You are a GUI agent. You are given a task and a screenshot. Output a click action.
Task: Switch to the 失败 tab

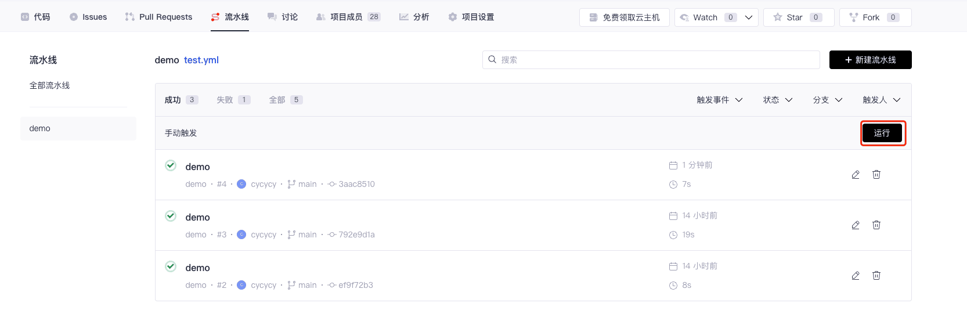coord(233,100)
